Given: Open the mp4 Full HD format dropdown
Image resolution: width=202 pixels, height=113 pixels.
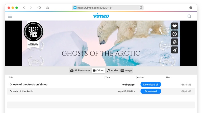Looking at the screenshot, I should tap(127, 91).
